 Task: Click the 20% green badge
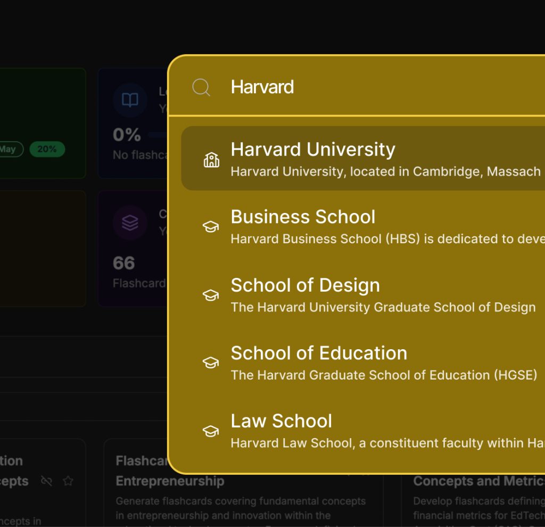pyautogui.click(x=47, y=149)
